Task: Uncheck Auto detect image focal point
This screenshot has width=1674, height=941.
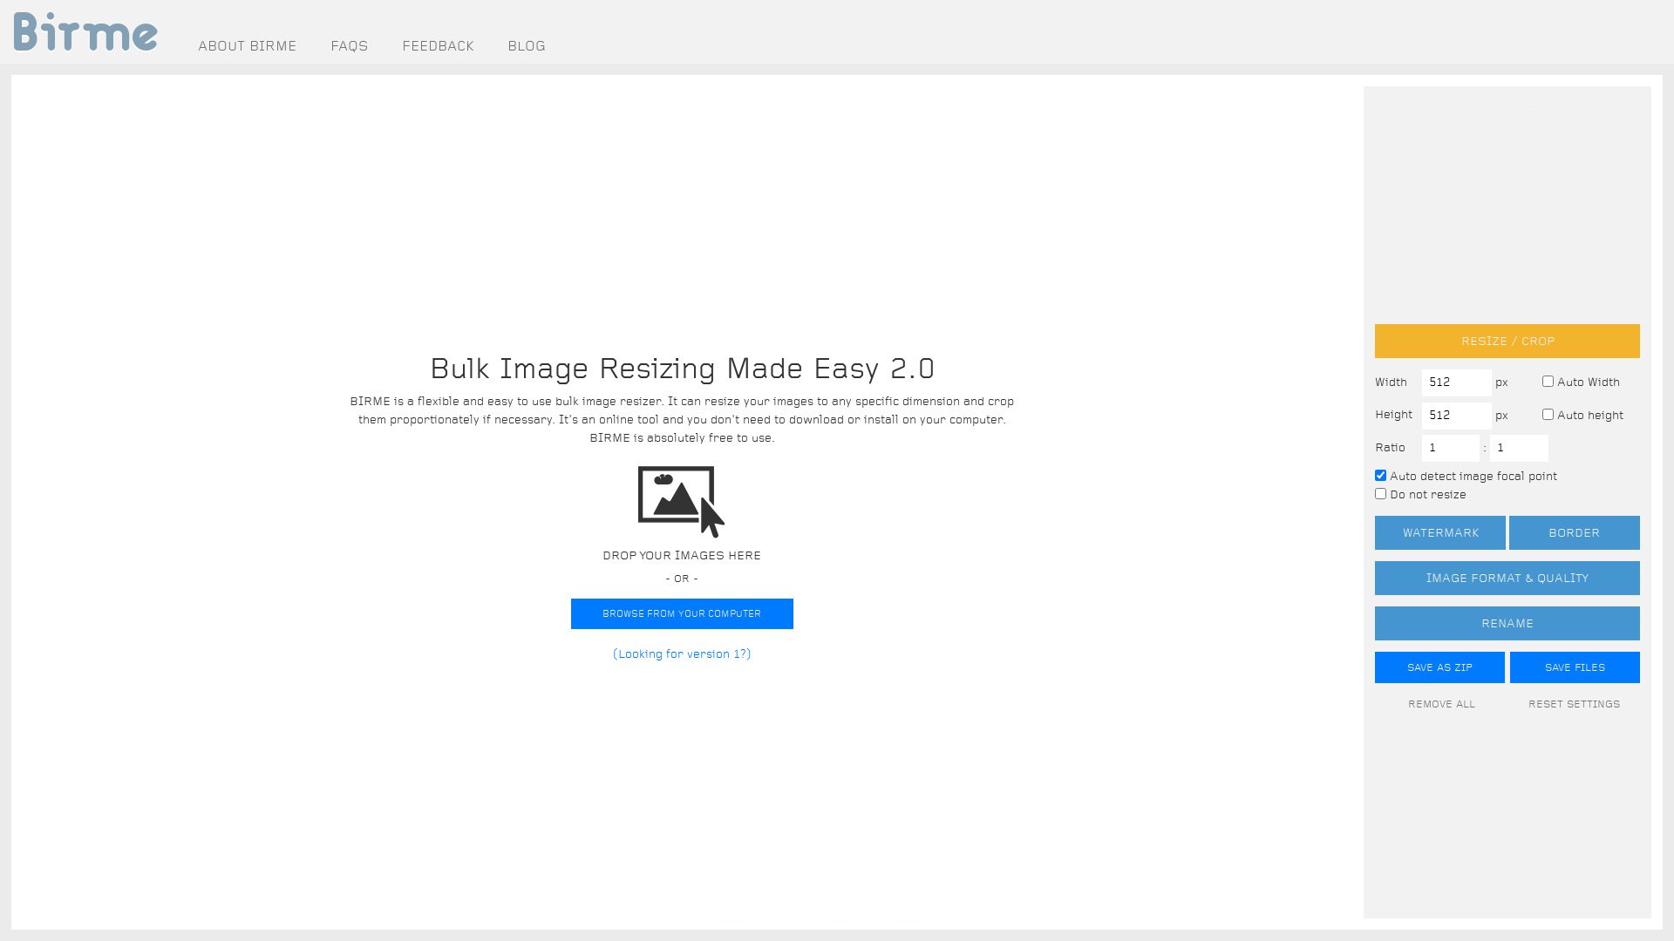Action: (x=1380, y=476)
